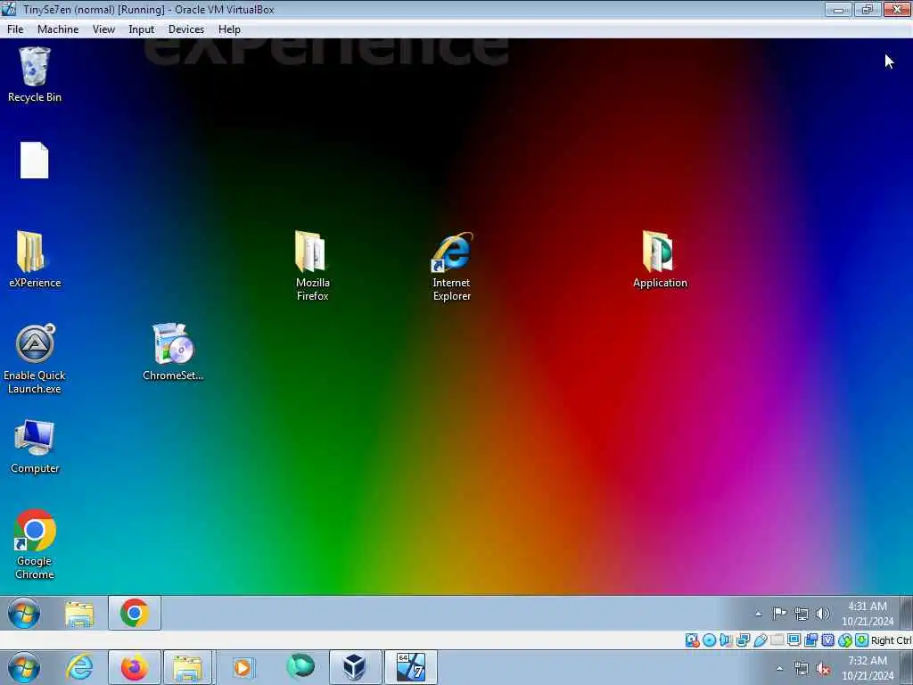Select the Internet Explorer desktop shortcut
The height and width of the screenshot is (685, 913).
[x=452, y=266]
